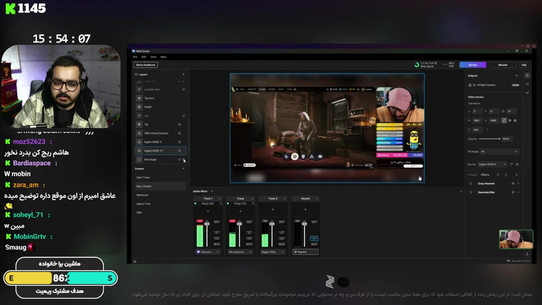Click the Record button

click(503, 65)
